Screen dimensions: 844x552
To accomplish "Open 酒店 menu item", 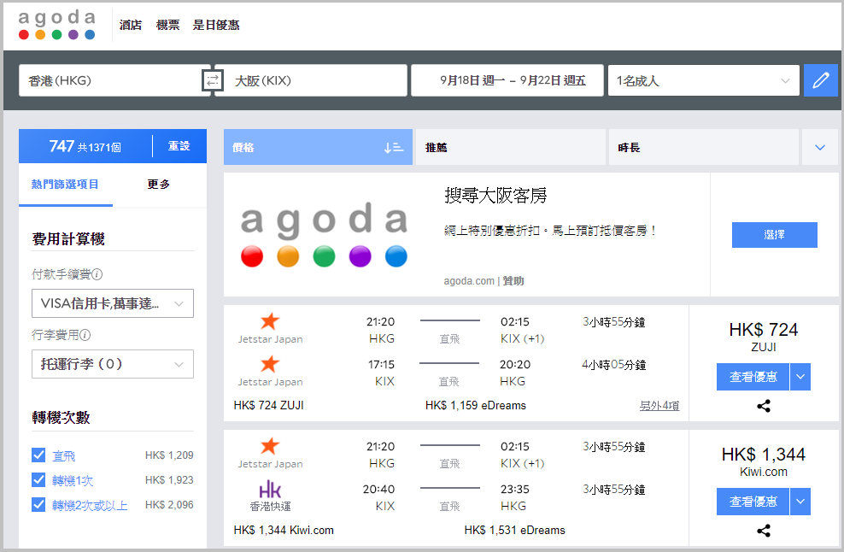I will click(130, 26).
